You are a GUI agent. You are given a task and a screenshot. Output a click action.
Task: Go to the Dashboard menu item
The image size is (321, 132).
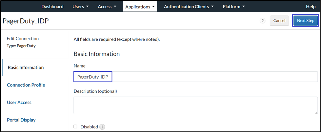click(x=52, y=7)
